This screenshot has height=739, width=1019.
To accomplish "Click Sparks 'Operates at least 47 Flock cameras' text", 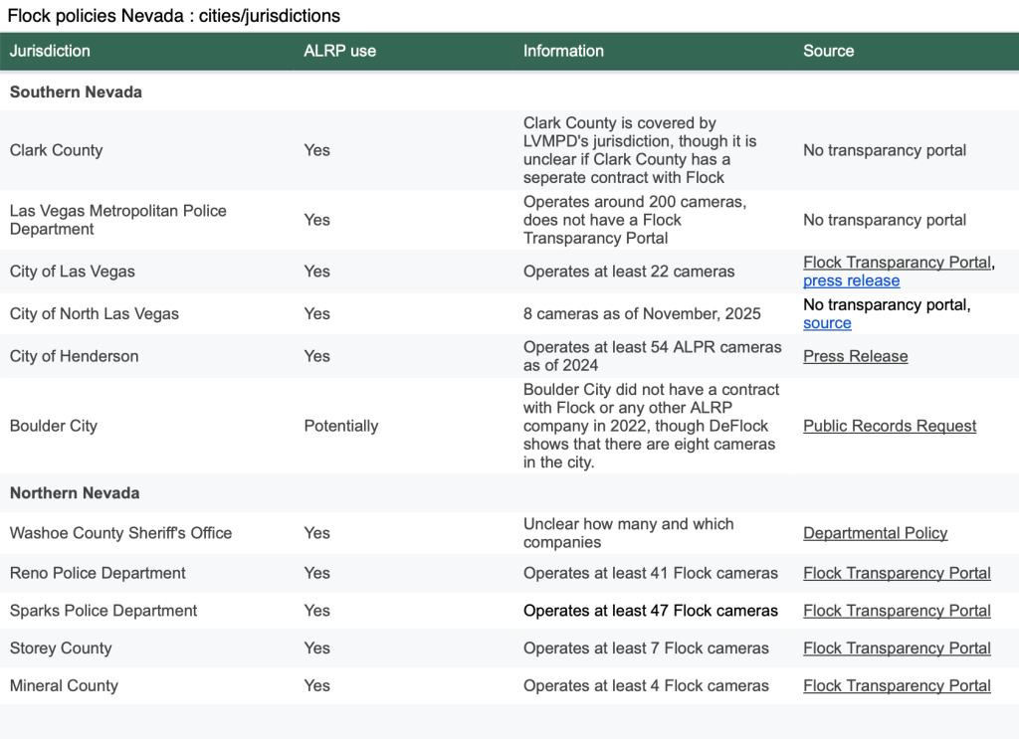I will (x=651, y=611).
